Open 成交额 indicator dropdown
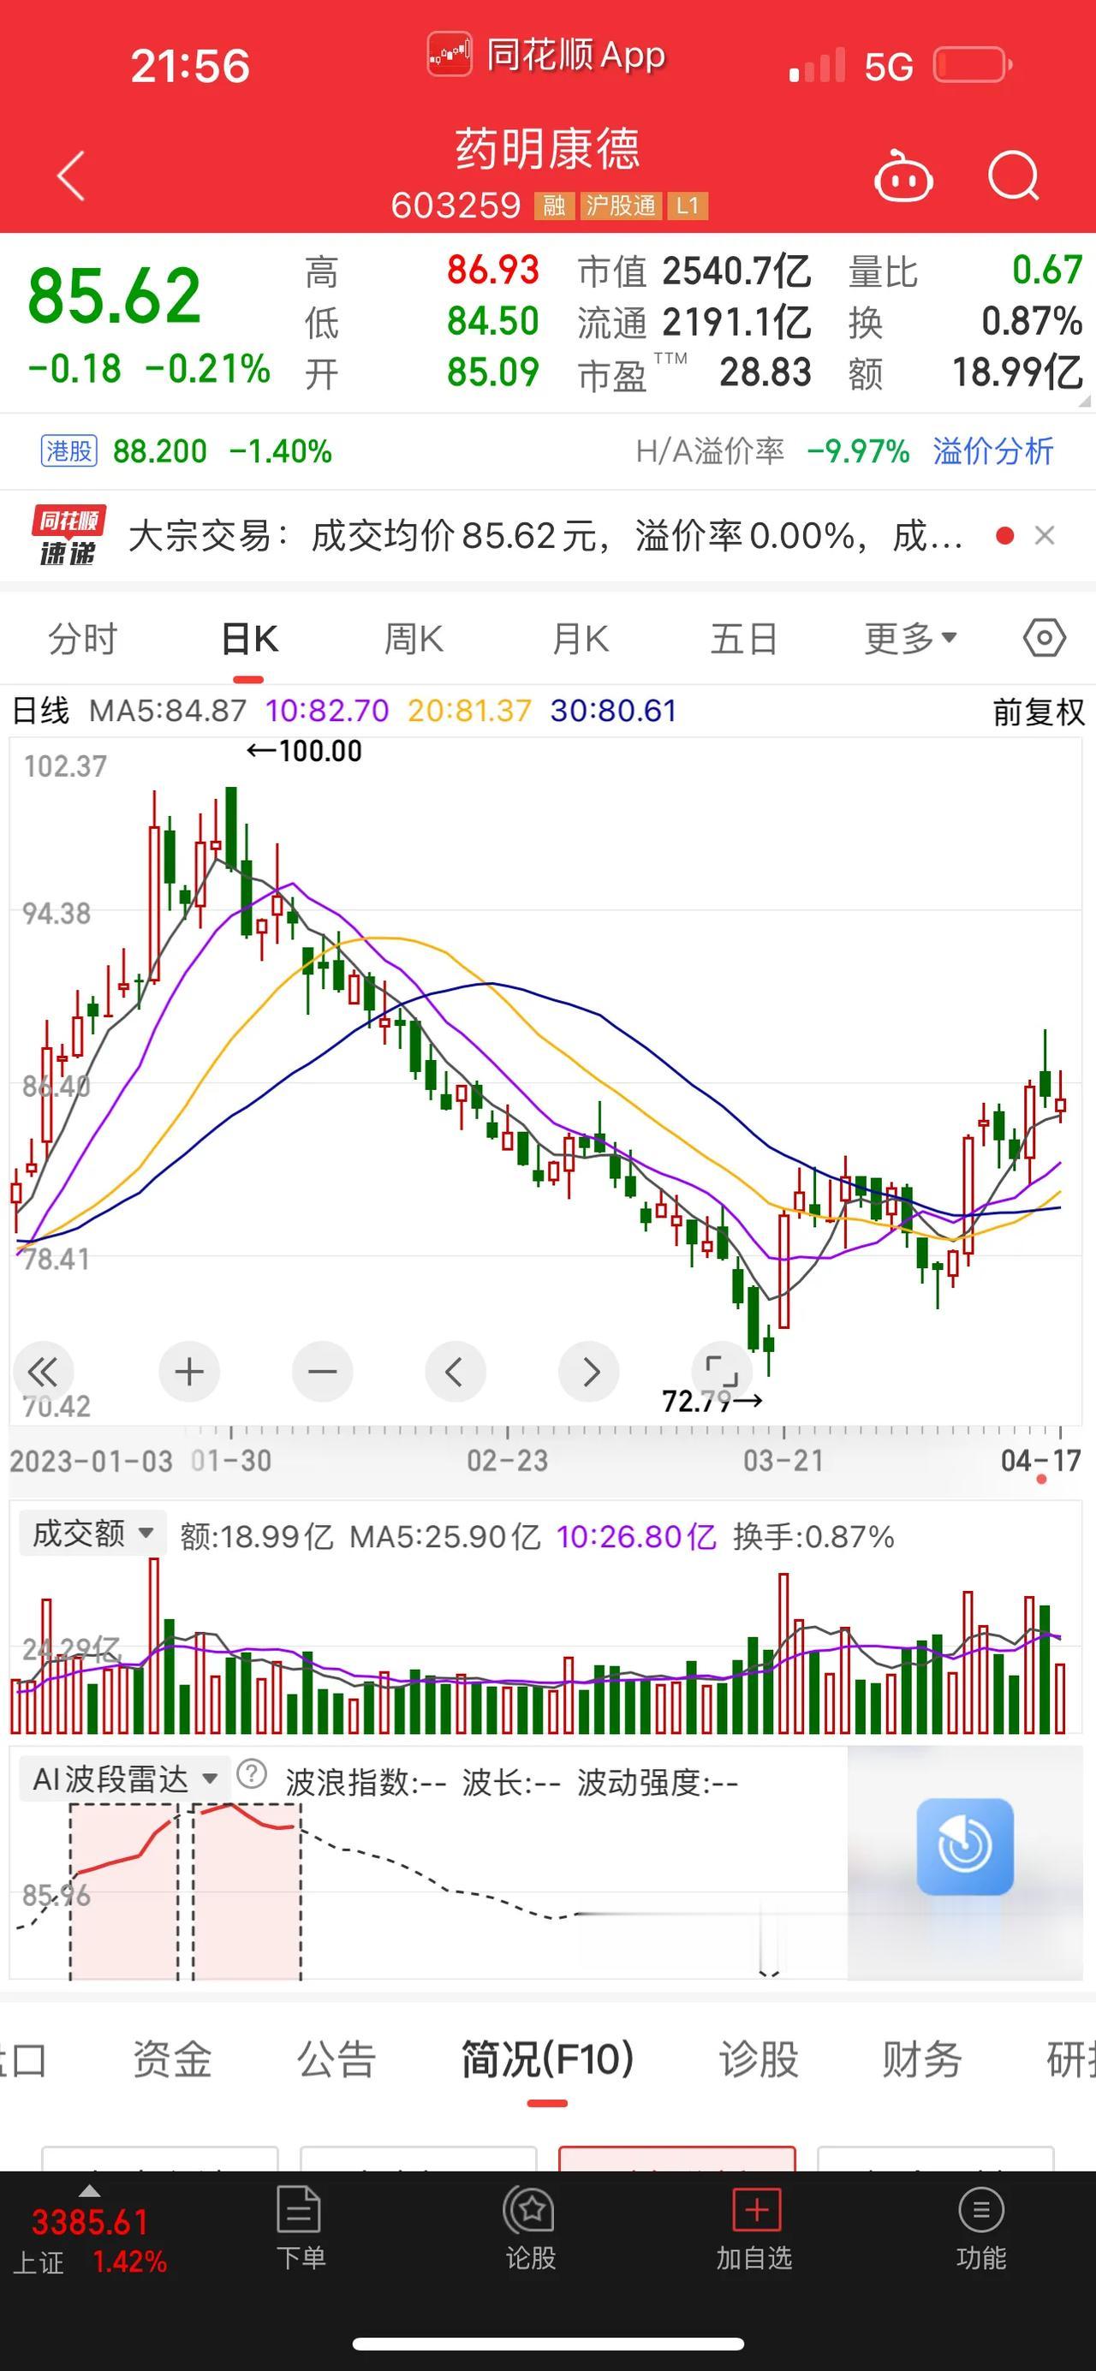The height and width of the screenshot is (2371, 1096). pos(92,1534)
